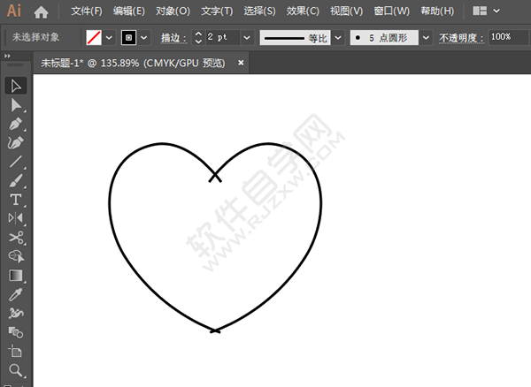Open the 文字(T) menu
The width and height of the screenshot is (531, 387).
coord(217,11)
